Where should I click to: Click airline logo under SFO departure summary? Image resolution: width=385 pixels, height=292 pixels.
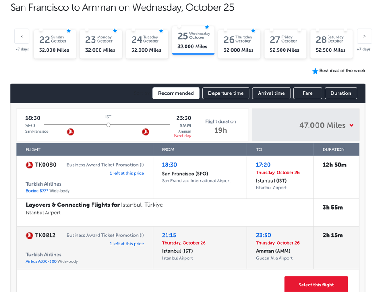[71, 132]
